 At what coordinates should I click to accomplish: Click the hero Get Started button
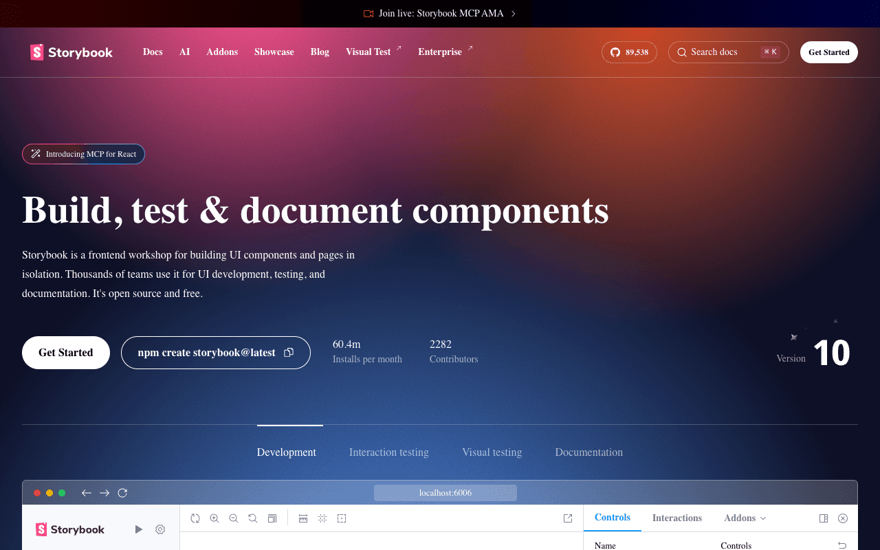(x=66, y=353)
